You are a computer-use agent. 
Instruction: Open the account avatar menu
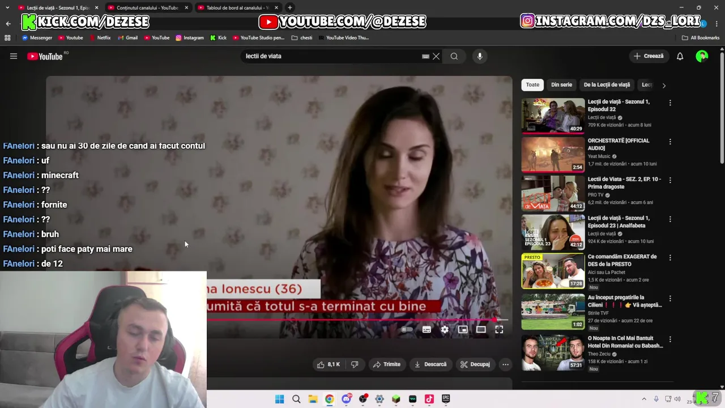702,56
